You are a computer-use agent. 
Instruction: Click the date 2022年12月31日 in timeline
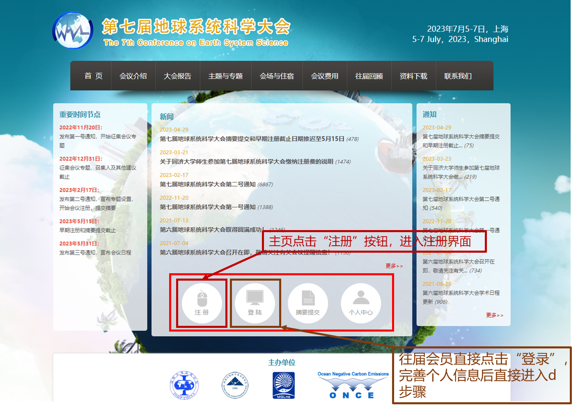click(x=81, y=159)
